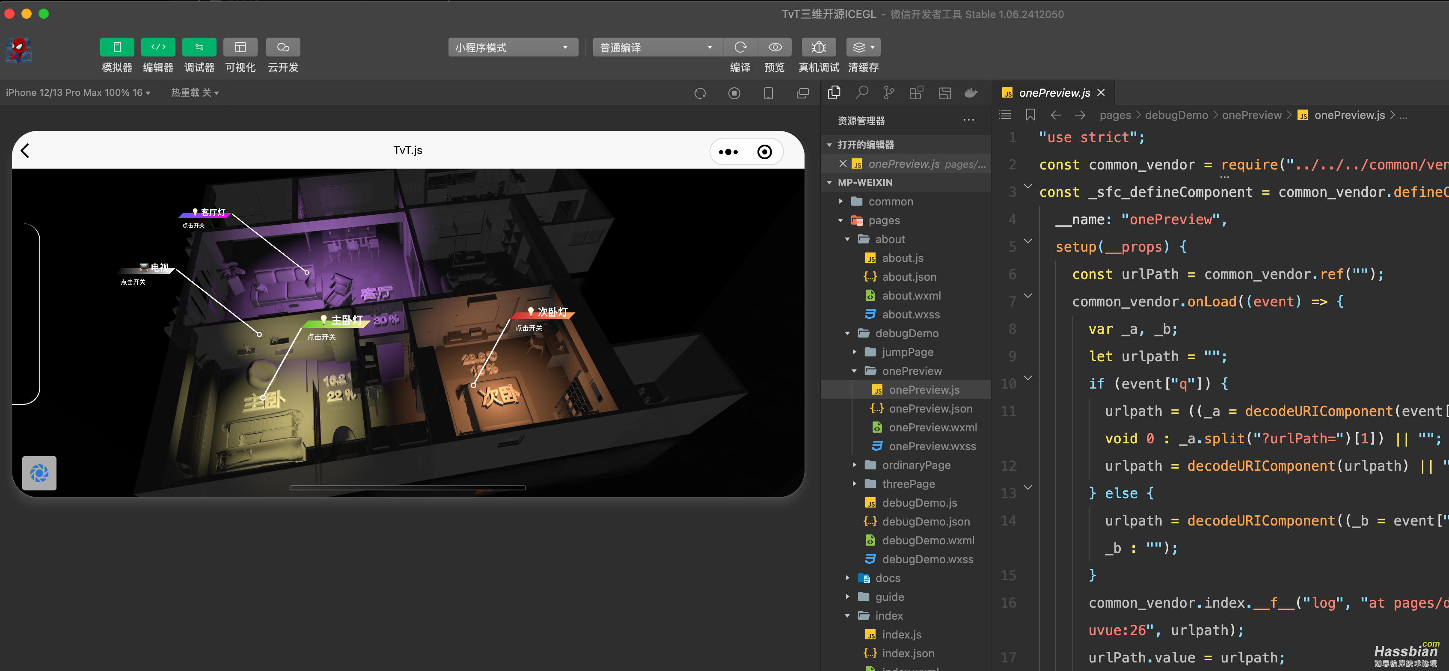Click the bookmark icon in the editor breadcrumb bar
The height and width of the screenshot is (671, 1449).
[1030, 115]
